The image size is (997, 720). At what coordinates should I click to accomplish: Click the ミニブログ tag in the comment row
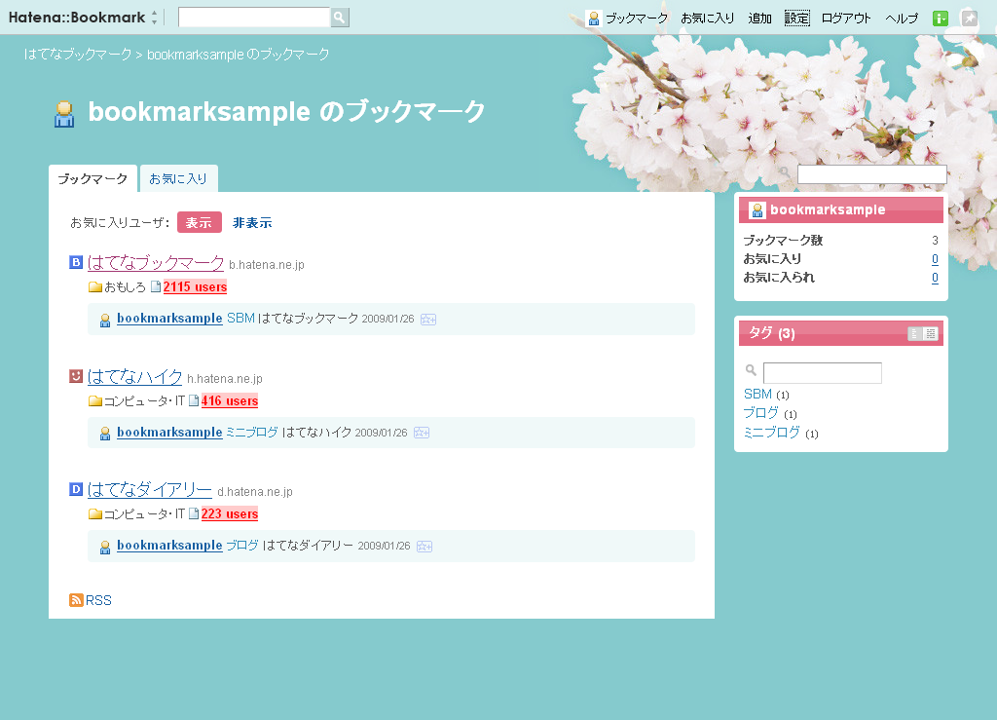(x=252, y=432)
